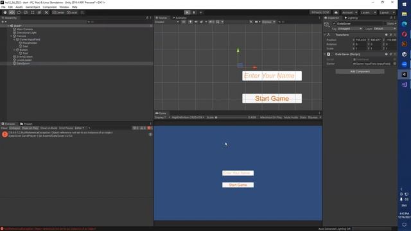Toggle error messages filter in Console
This screenshot has width=411, height=231.
pos(150,128)
